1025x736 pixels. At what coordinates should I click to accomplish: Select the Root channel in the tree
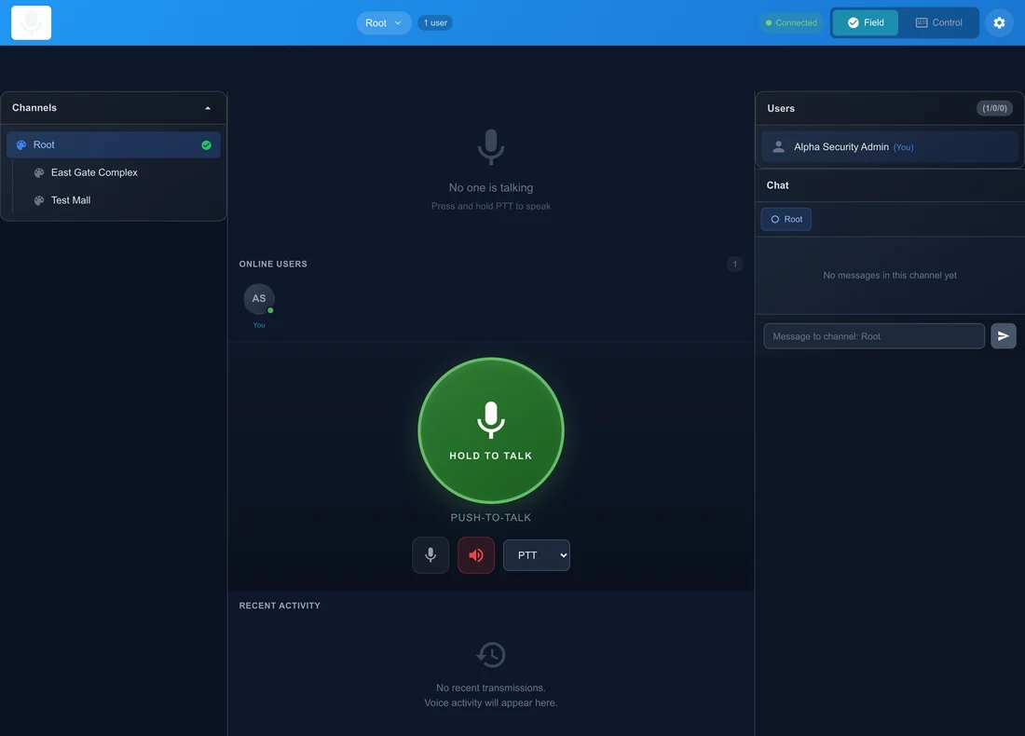113,145
